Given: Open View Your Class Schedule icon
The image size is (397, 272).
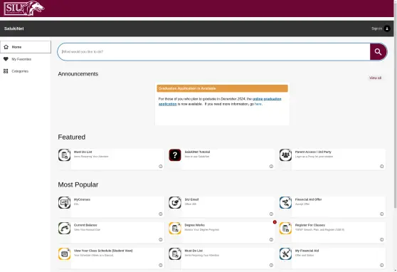Looking at the screenshot, I should pyautogui.click(x=64, y=253).
